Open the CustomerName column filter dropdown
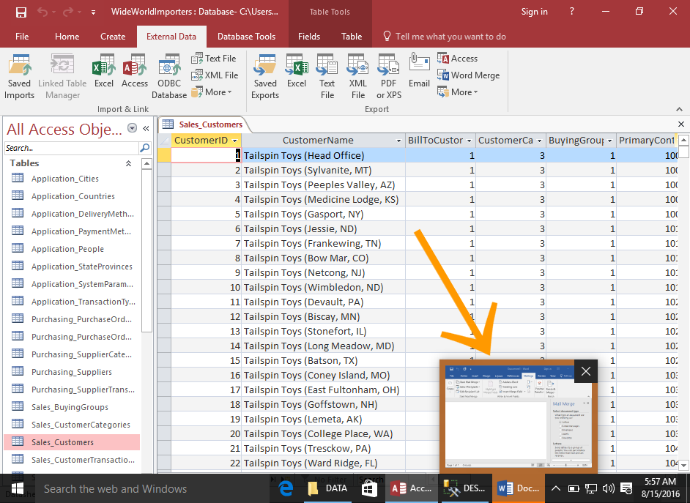The width and height of the screenshot is (690, 503). [x=398, y=141]
